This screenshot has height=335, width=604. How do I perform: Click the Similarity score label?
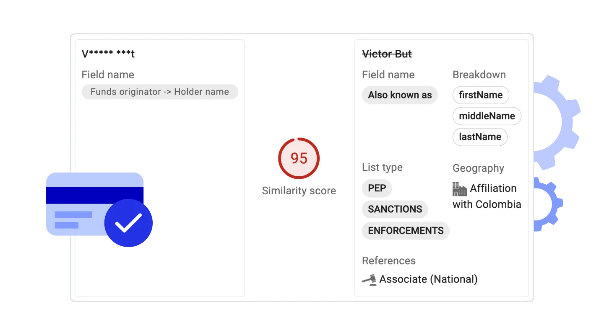pyautogui.click(x=299, y=191)
